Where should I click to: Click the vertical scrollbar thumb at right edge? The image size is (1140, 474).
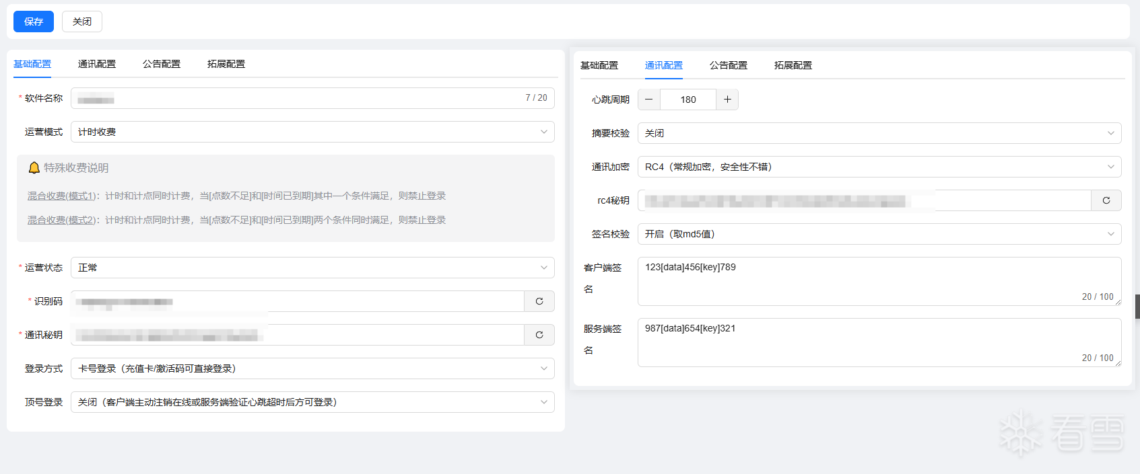pos(1137,306)
